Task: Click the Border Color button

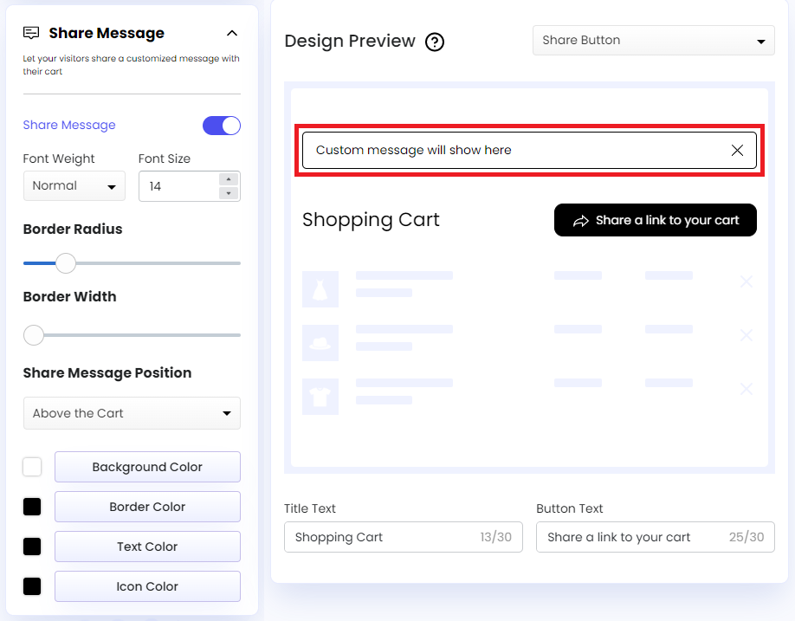Action: click(x=147, y=507)
